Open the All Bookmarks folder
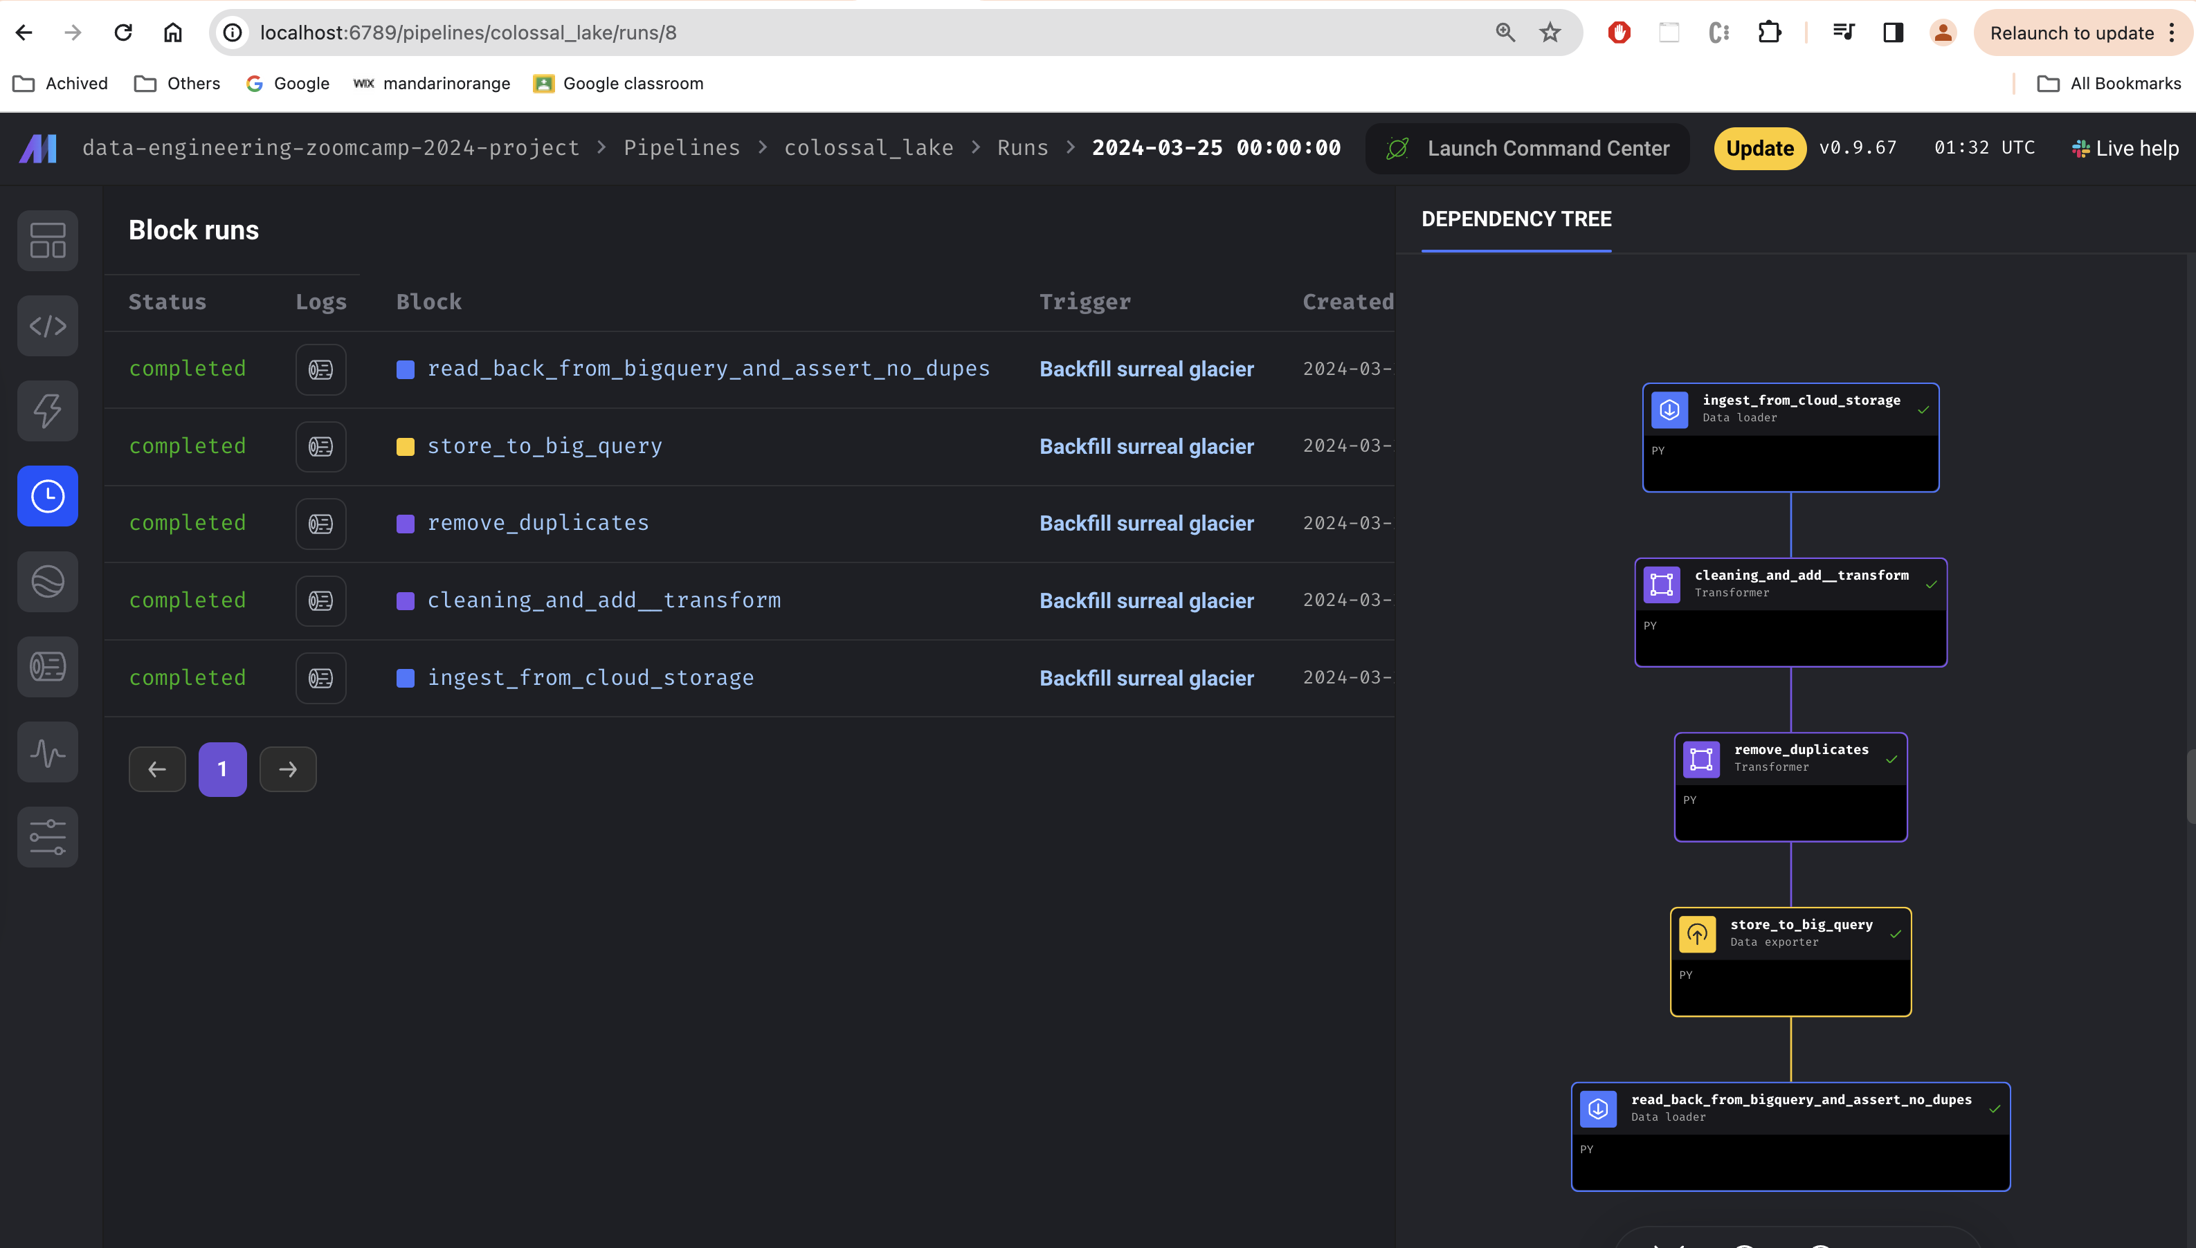The height and width of the screenshot is (1248, 2196). point(2109,83)
